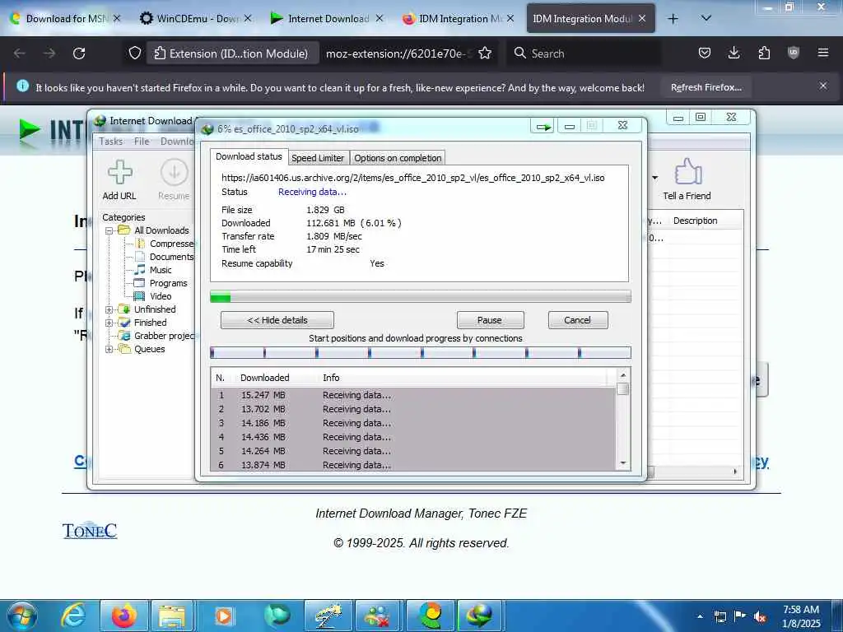The height and width of the screenshot is (632, 843).
Task: Click the green arrow button in download dialog title
Action: [543, 126]
